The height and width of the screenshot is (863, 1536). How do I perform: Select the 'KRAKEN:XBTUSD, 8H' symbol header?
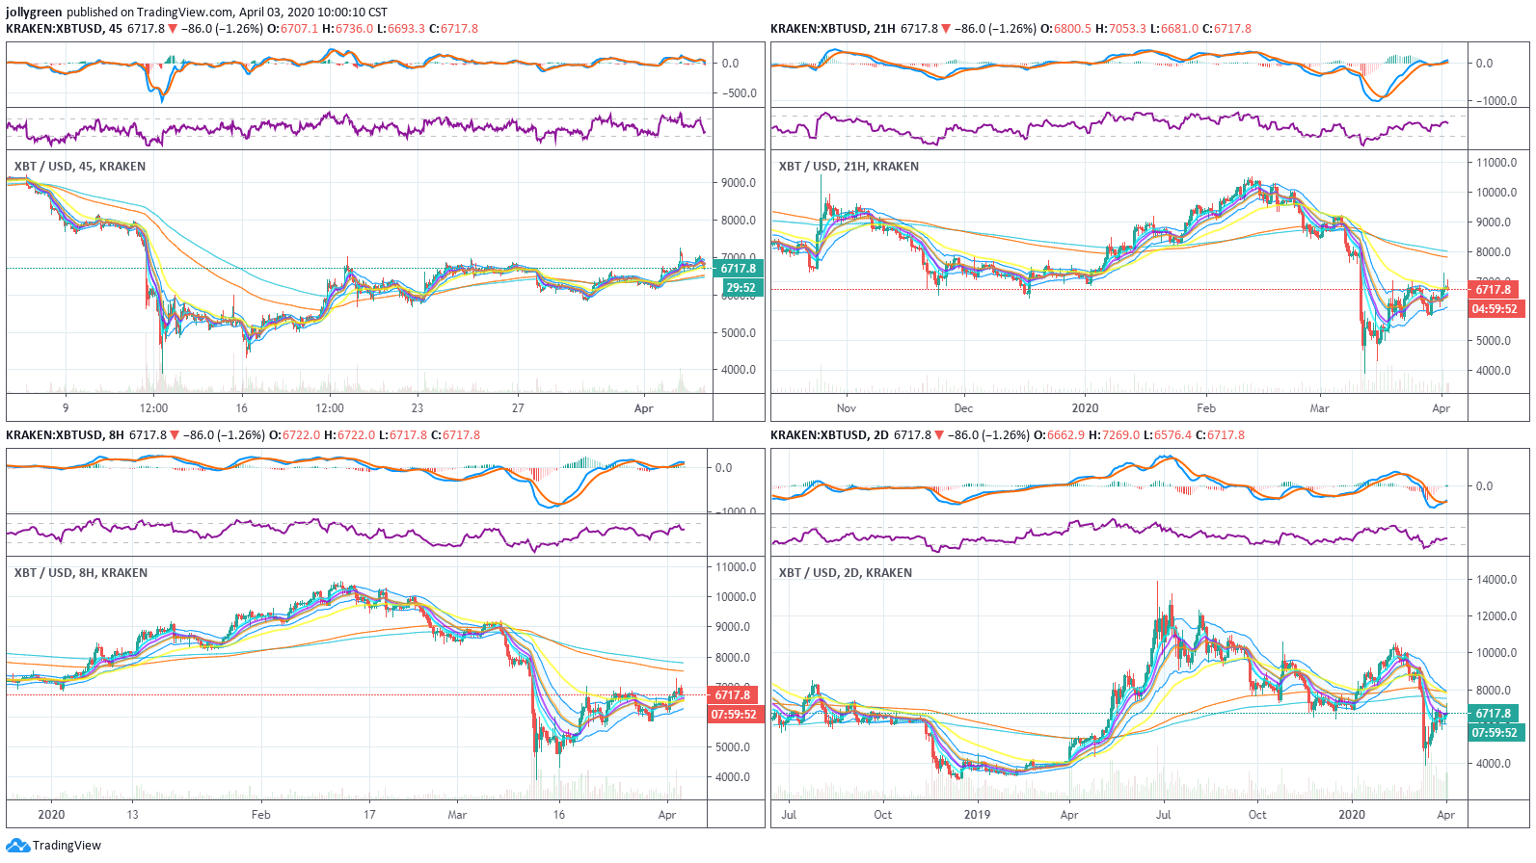point(65,435)
